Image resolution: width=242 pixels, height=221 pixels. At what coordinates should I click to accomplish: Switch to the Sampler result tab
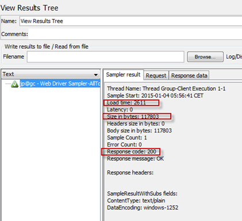[123, 75]
